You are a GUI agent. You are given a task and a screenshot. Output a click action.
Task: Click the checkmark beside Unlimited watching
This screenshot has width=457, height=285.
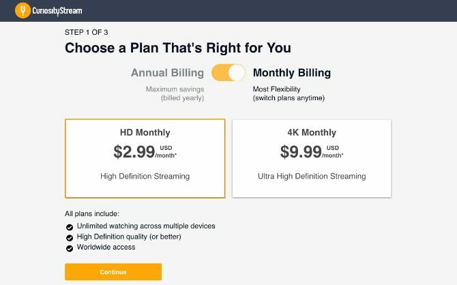click(x=70, y=227)
